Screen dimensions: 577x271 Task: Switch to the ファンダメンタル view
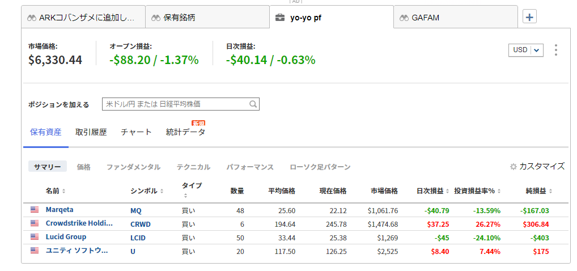point(133,167)
